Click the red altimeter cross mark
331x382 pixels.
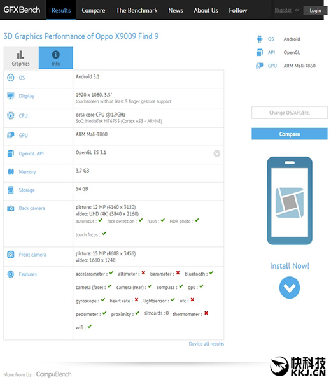click(x=143, y=273)
